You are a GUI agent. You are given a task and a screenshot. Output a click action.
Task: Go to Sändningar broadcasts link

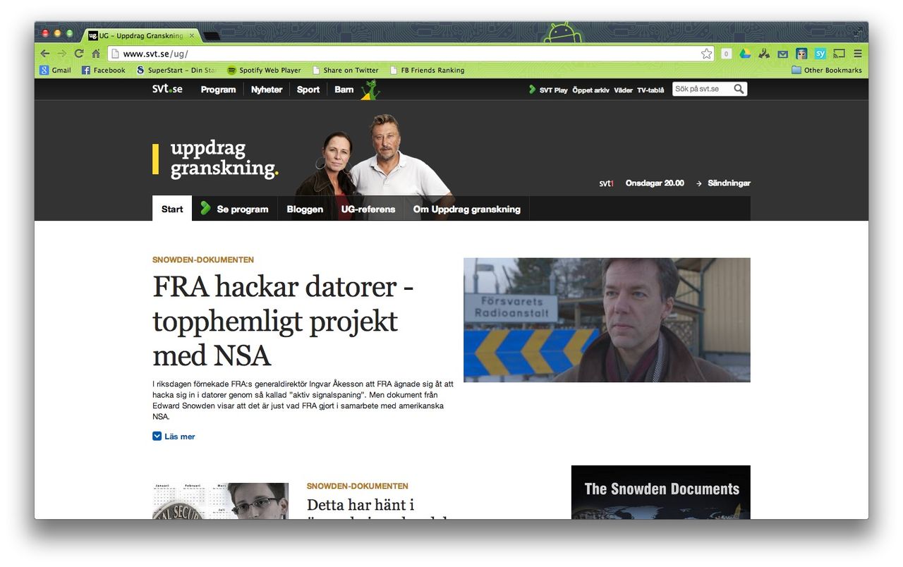[x=729, y=183]
